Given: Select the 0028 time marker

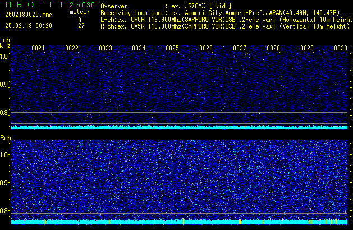Looking at the screenshot, I should coord(273,48).
